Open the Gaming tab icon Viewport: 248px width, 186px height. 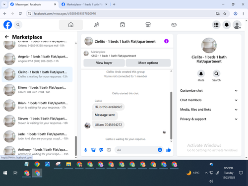tap(174, 25)
